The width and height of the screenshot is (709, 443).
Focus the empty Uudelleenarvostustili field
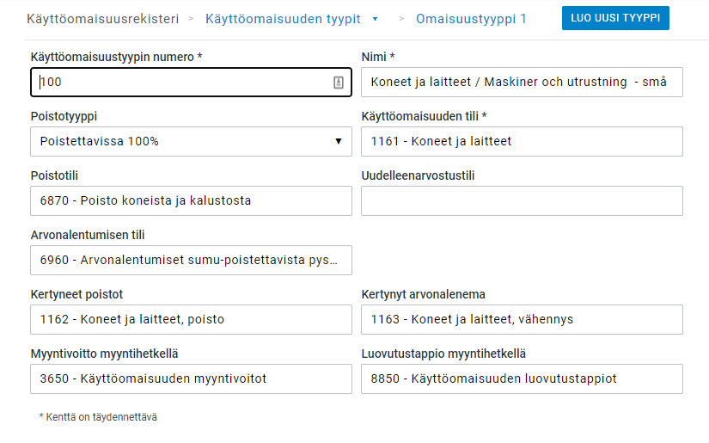pos(522,201)
